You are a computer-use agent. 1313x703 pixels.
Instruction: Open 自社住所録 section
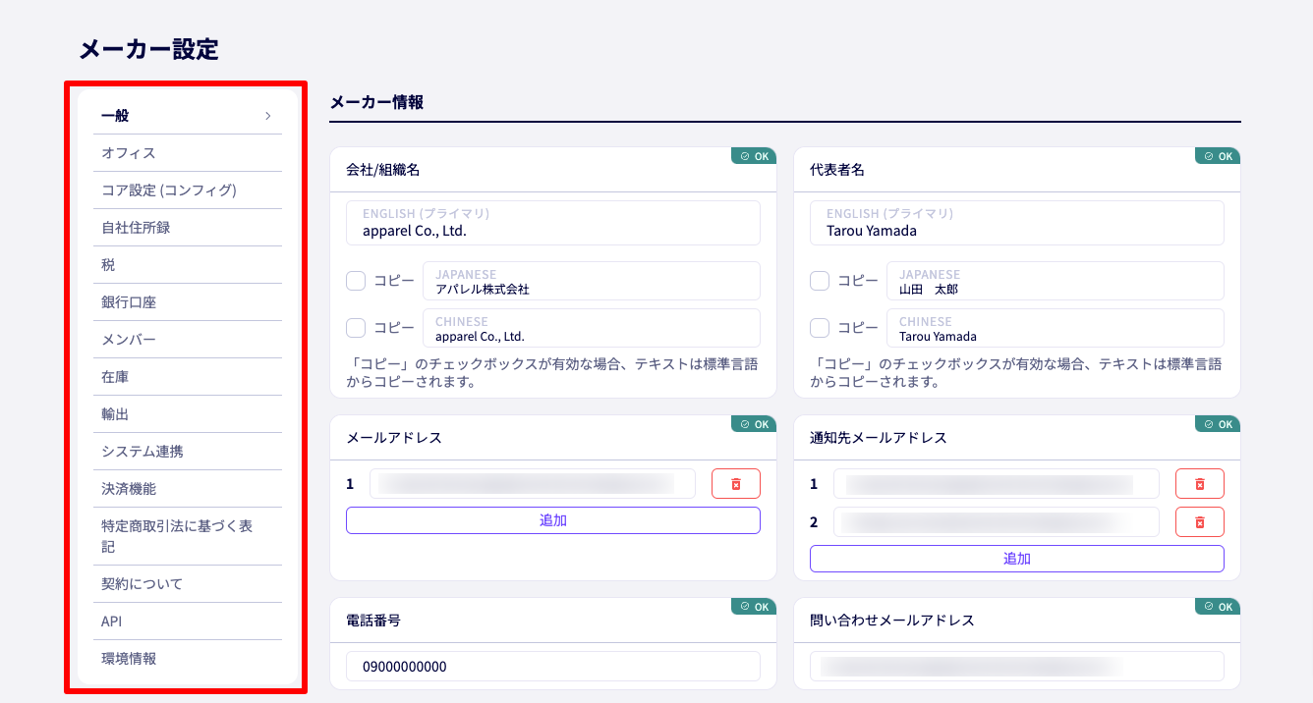click(x=188, y=228)
